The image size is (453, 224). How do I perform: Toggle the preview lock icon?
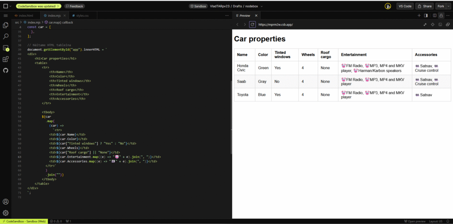pos(441,15)
